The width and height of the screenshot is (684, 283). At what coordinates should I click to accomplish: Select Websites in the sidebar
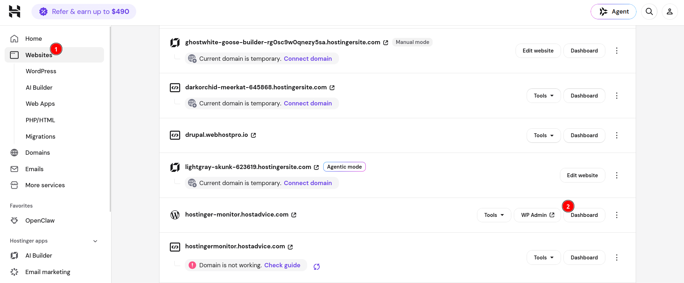coord(54,55)
